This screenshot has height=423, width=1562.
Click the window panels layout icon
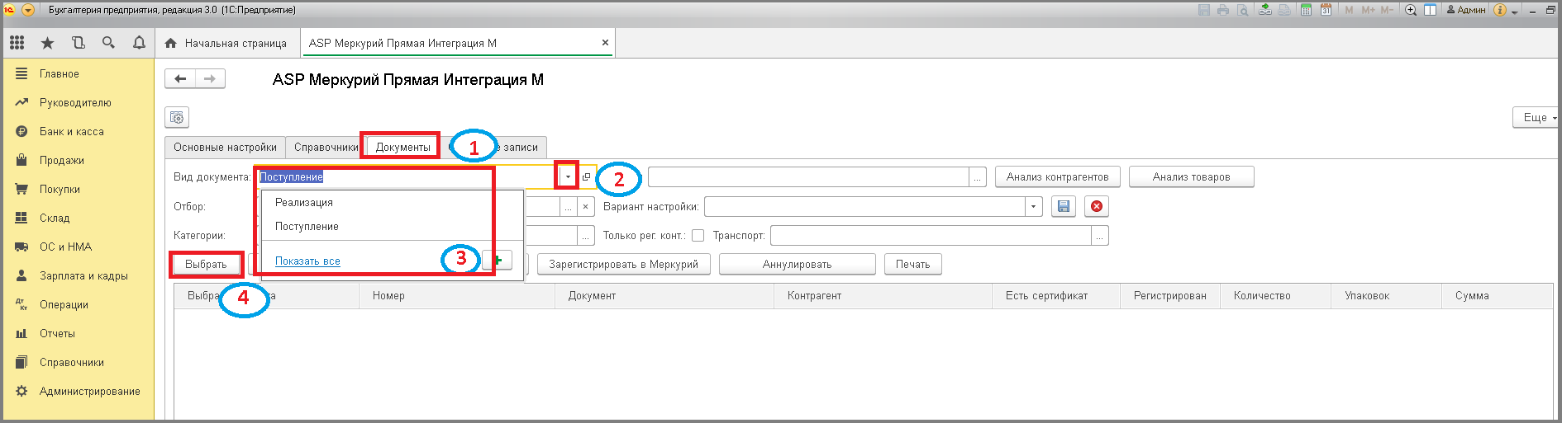click(x=1430, y=10)
